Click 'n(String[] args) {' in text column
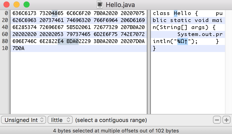Screen dimensions: 232x134 (184, 27)
